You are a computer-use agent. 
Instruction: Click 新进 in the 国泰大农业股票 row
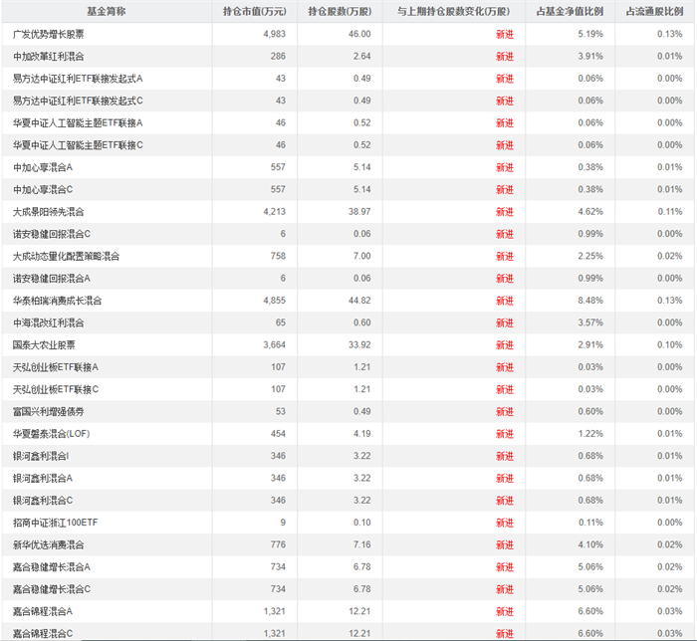tap(505, 345)
